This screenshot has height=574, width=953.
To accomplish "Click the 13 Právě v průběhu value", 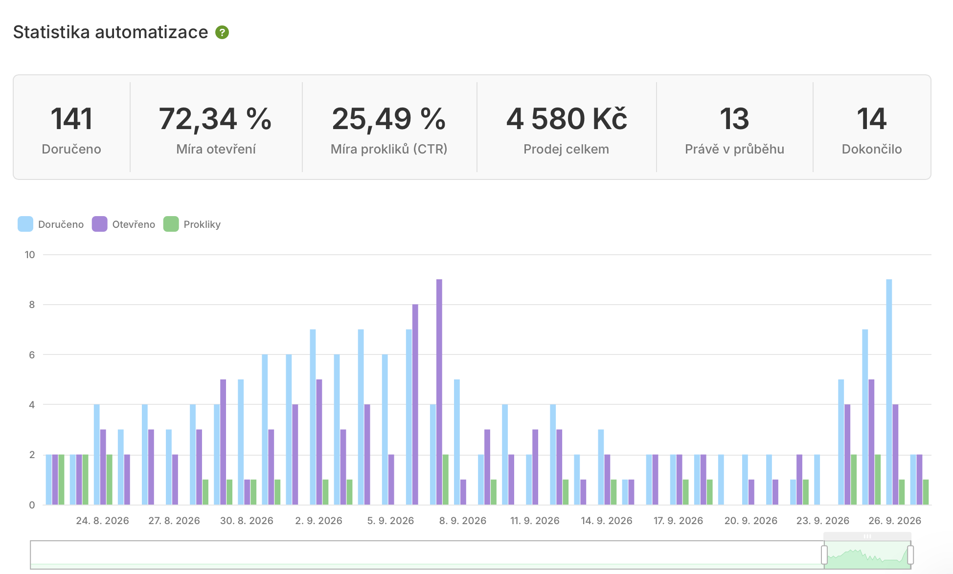I will (734, 119).
